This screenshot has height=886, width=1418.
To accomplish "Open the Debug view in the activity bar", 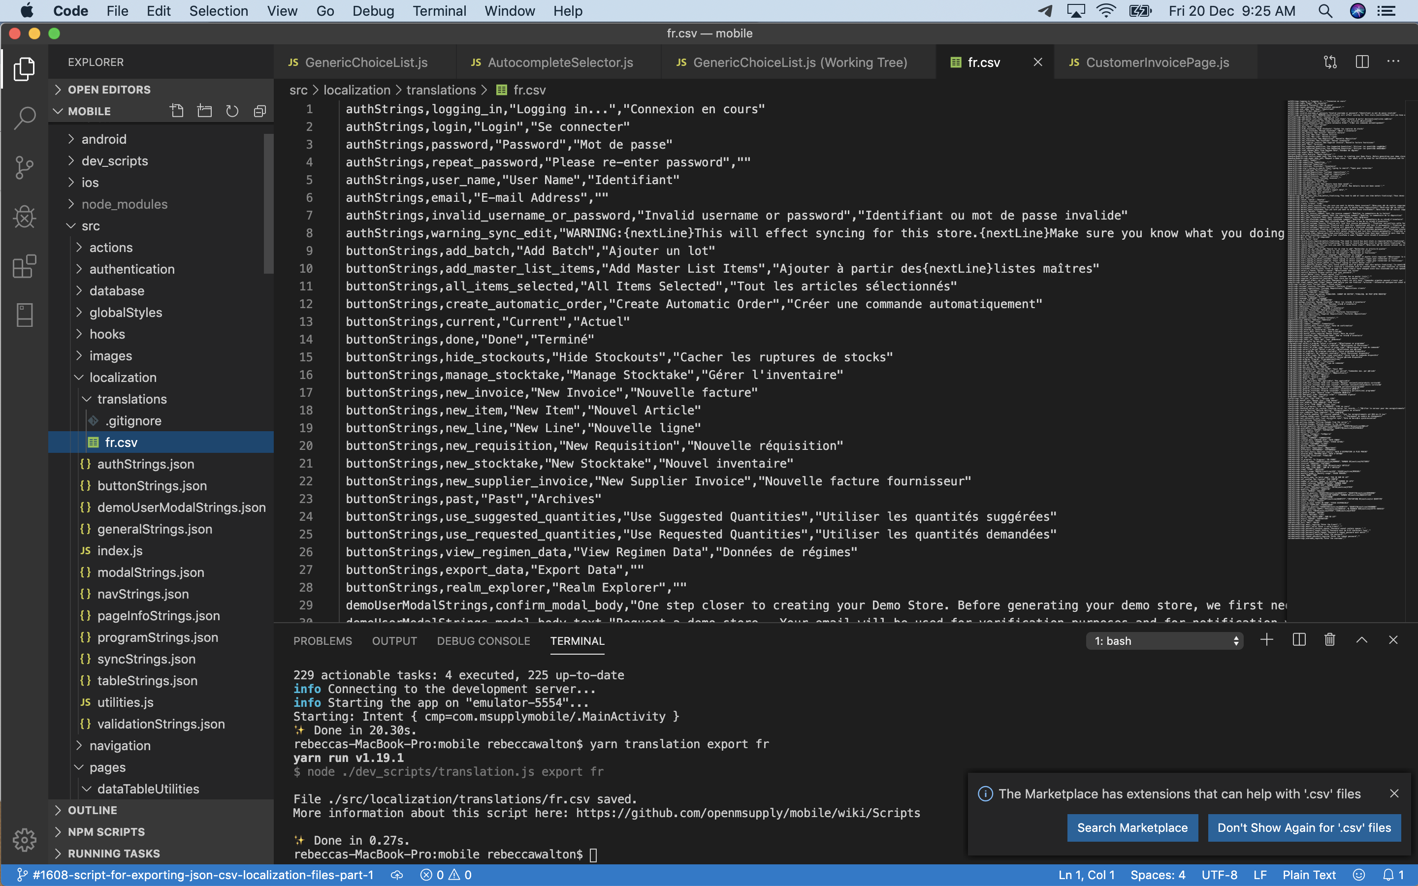I will pyautogui.click(x=24, y=217).
